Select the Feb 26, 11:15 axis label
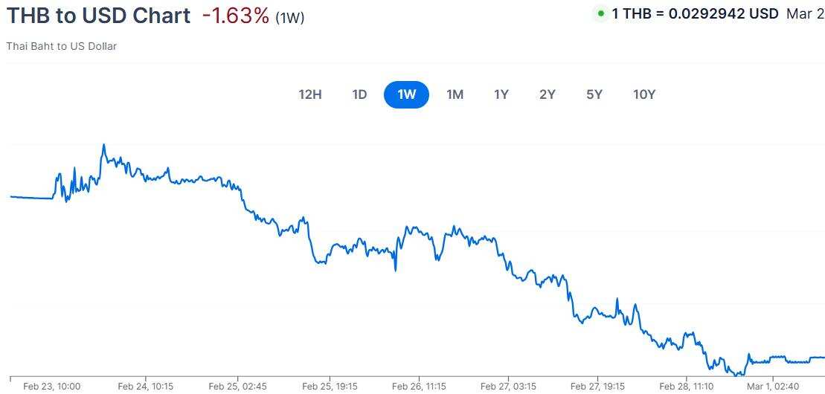This screenshot has width=825, height=394. [419, 387]
